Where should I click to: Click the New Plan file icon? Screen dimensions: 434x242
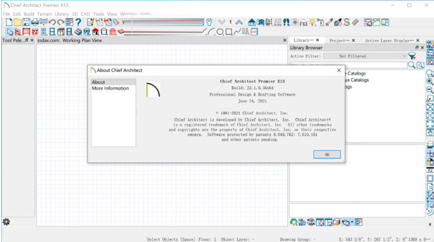tap(9, 22)
